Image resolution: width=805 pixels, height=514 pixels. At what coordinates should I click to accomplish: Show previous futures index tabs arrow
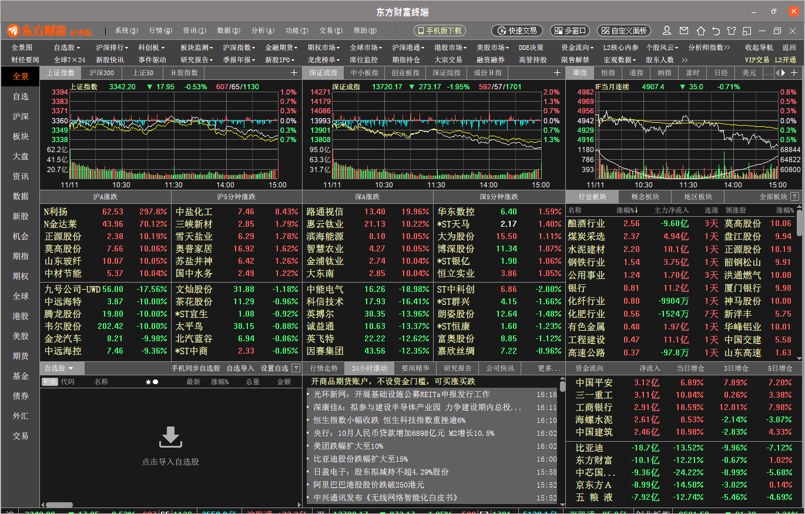tap(777, 73)
